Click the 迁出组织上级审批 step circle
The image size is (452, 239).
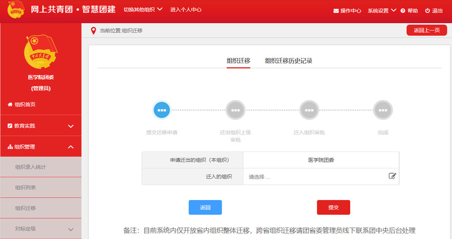tap(235, 110)
